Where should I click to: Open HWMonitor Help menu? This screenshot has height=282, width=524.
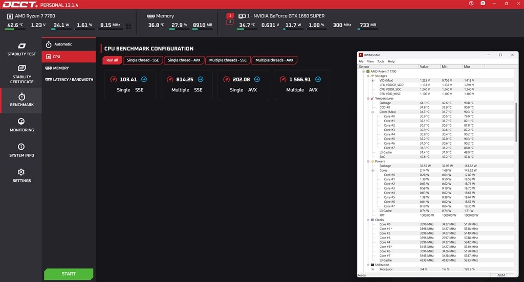click(x=391, y=61)
